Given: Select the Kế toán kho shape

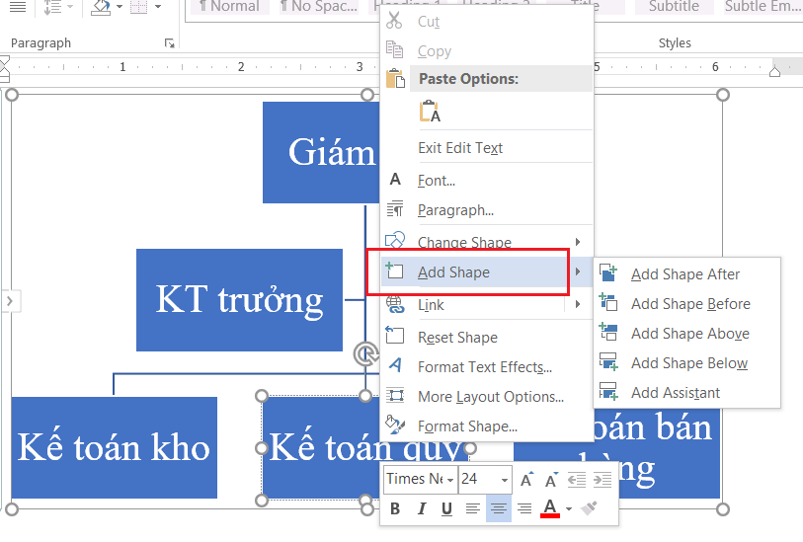Looking at the screenshot, I should pyautogui.click(x=114, y=447).
